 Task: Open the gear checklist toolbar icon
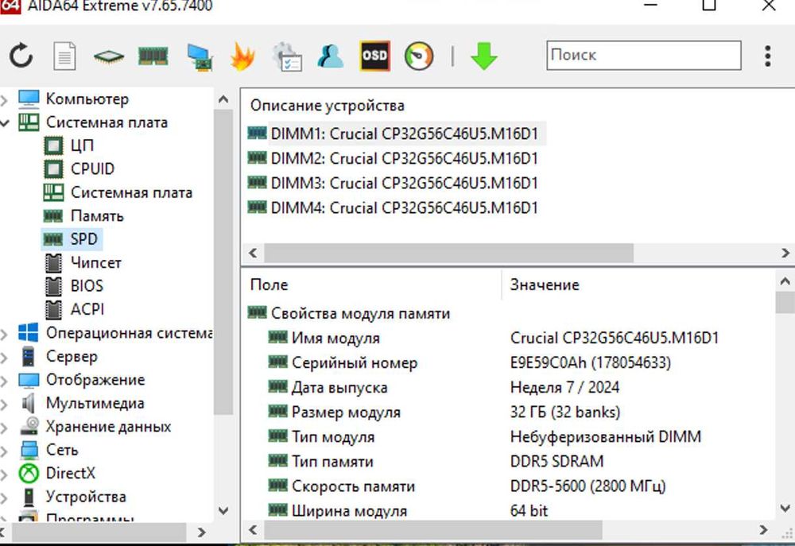click(x=287, y=56)
